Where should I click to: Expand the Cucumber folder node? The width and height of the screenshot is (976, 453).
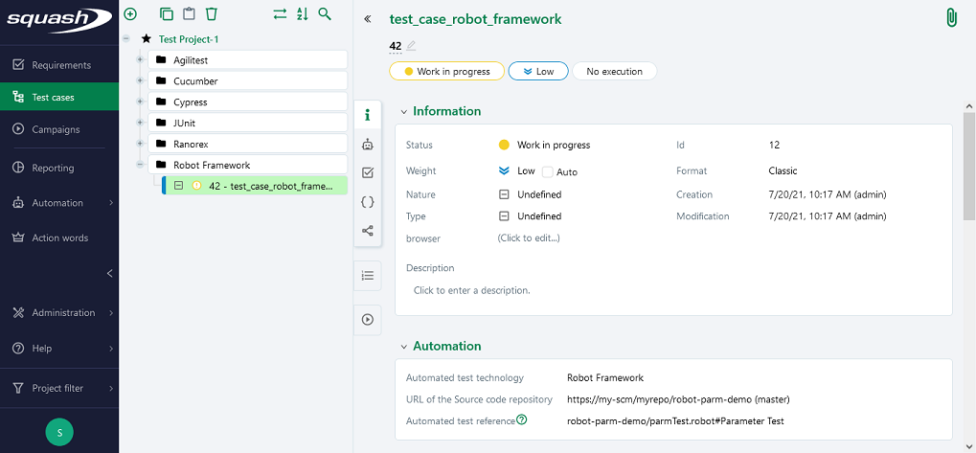tap(140, 81)
